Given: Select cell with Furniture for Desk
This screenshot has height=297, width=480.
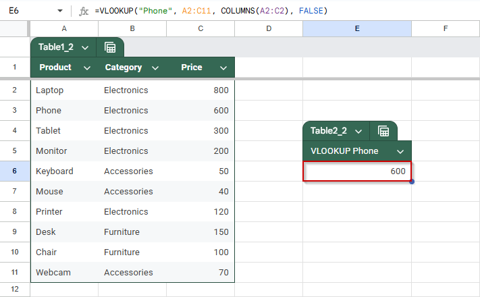Looking at the screenshot, I should click(x=132, y=232).
